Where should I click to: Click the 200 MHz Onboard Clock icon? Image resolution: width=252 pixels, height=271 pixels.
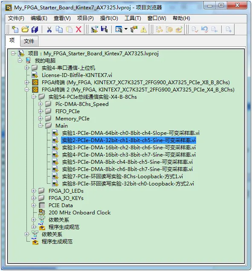42,212
